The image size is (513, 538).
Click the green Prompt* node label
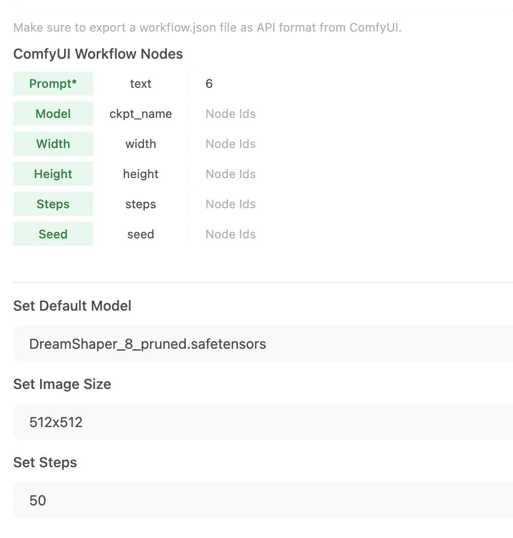point(53,84)
